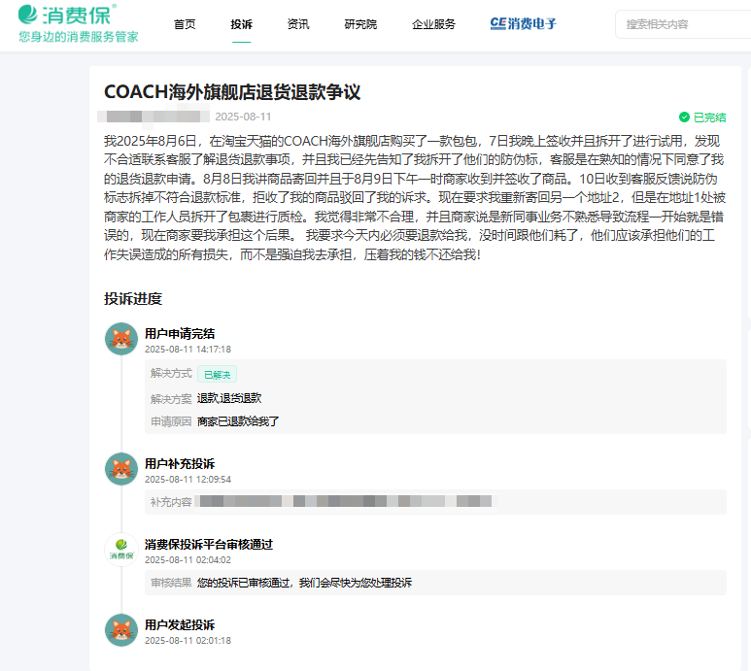The width and height of the screenshot is (751, 671).
Task: Click the 商家已退款给我了 reason text
Action: point(238,421)
